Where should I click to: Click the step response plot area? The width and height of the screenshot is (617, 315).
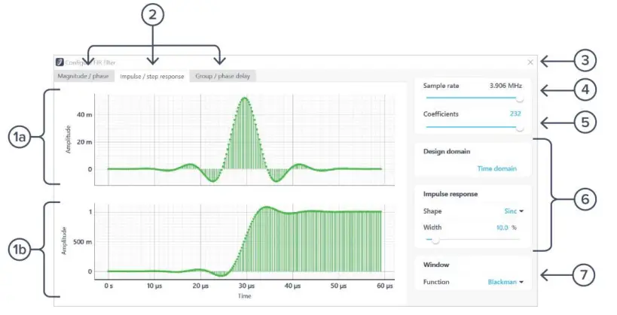click(244, 241)
